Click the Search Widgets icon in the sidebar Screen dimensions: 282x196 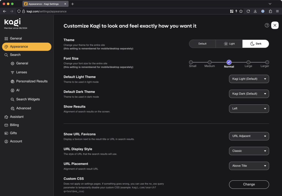[x=12, y=100]
